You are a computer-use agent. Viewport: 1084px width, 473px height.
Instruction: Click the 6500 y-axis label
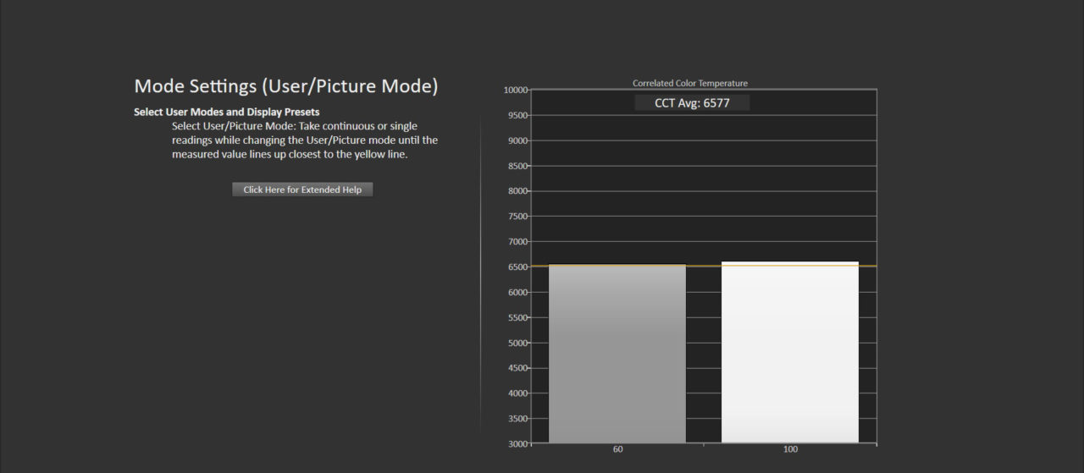click(x=517, y=267)
